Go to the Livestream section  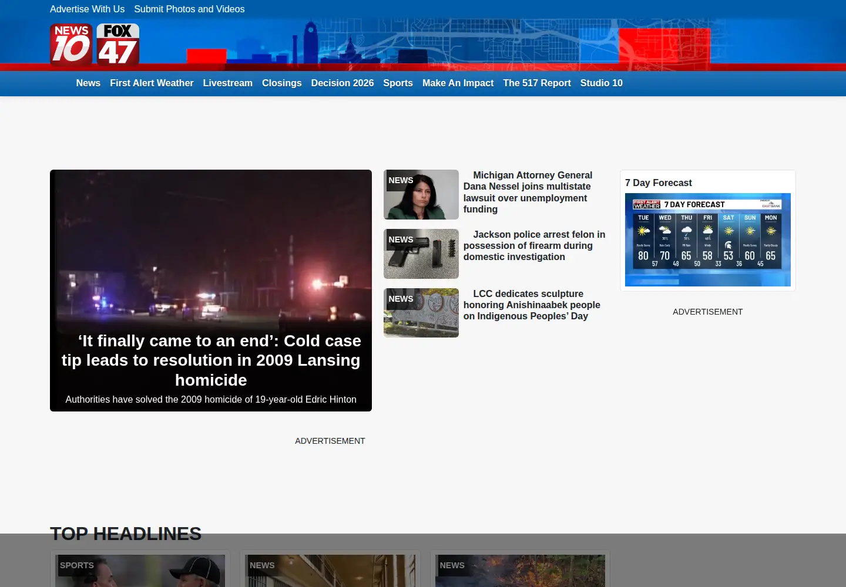228,83
